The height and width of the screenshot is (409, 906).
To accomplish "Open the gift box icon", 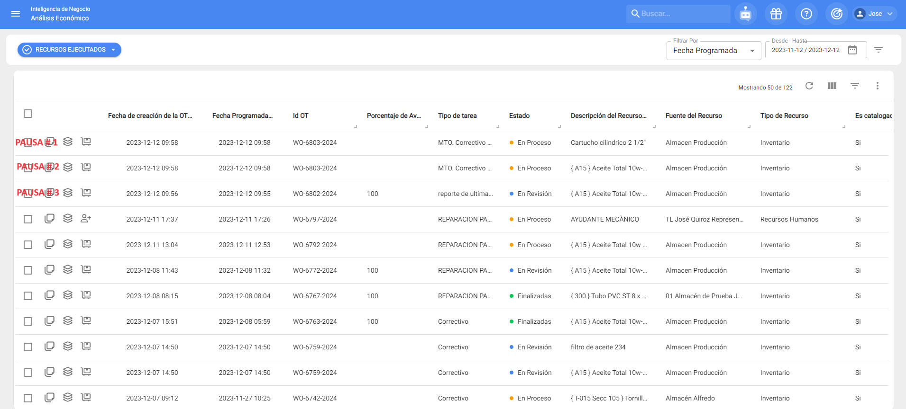I will [776, 14].
